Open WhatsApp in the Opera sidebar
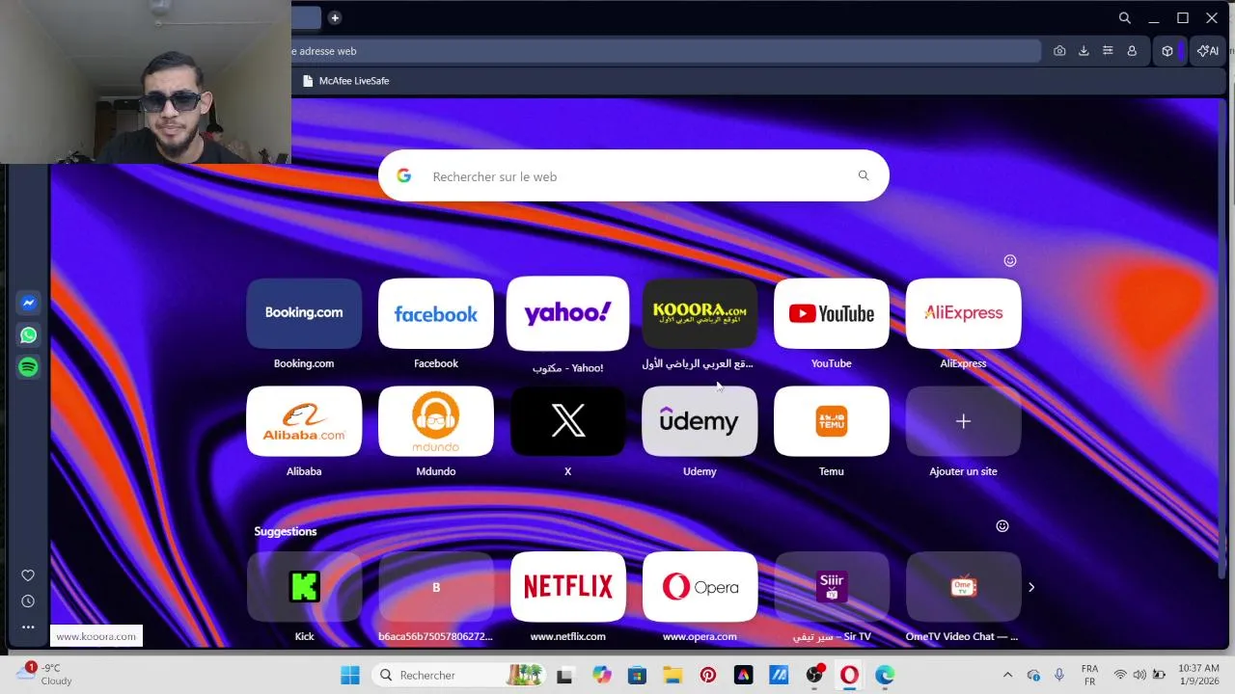Viewport: 1235px width, 694px height. 28,335
